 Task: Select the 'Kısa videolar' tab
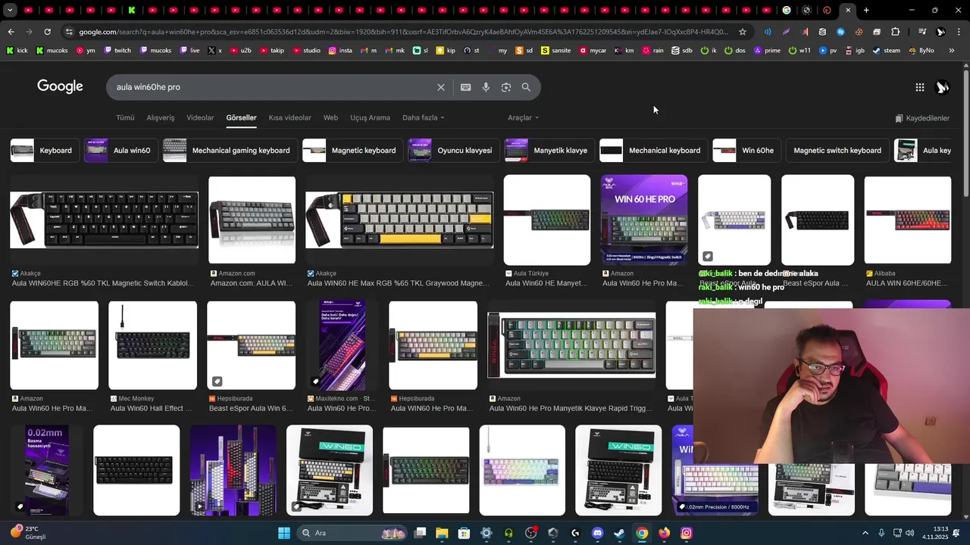[x=289, y=118]
